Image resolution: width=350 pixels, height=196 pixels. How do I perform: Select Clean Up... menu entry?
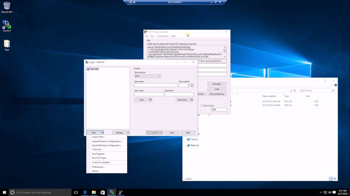click(107, 149)
